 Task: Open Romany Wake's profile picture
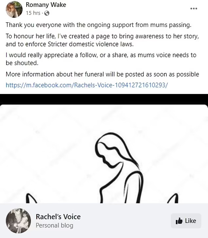[14, 9]
